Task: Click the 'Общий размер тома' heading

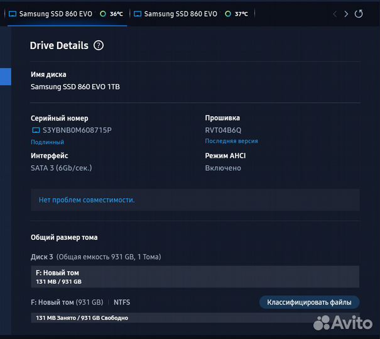Action: 64,237
